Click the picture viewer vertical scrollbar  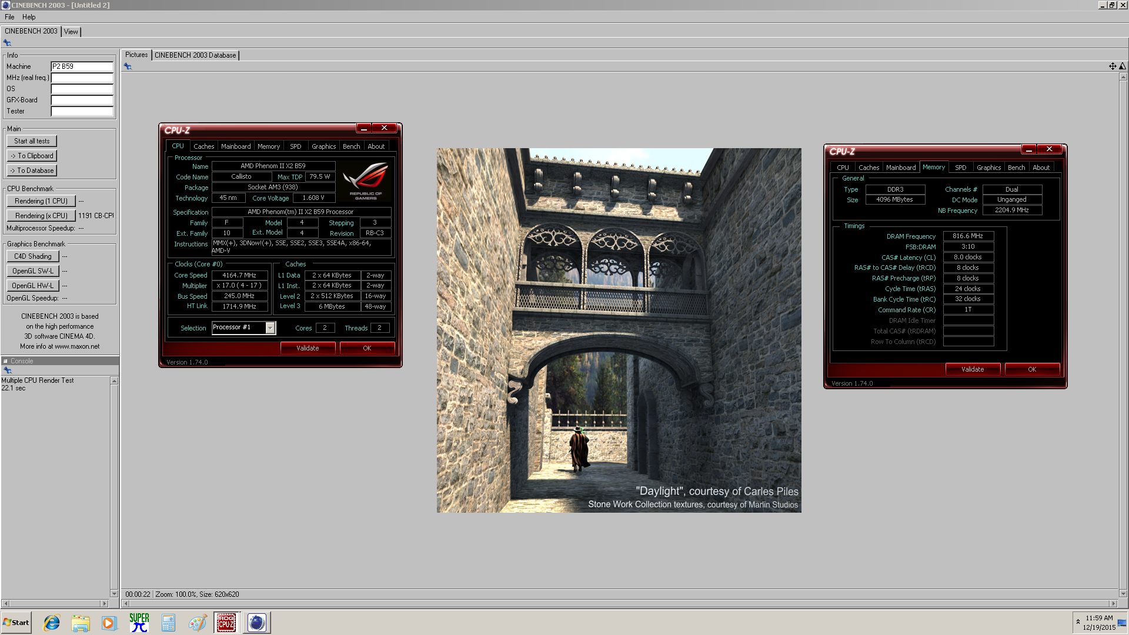1123,335
